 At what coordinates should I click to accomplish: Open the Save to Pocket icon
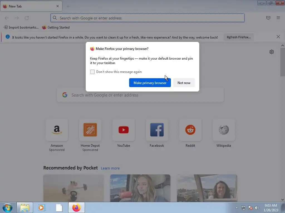pyautogui.click(x=268, y=18)
